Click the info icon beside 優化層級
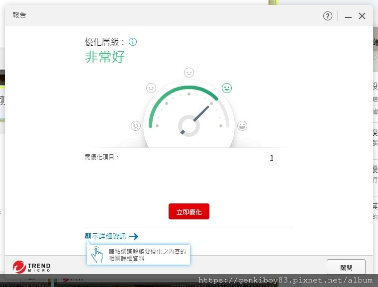 click(x=133, y=42)
